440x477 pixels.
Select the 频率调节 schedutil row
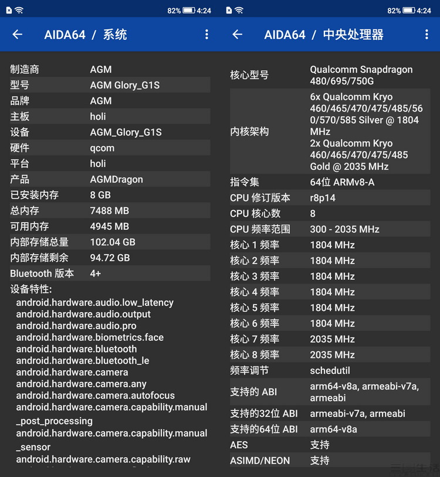click(x=330, y=371)
